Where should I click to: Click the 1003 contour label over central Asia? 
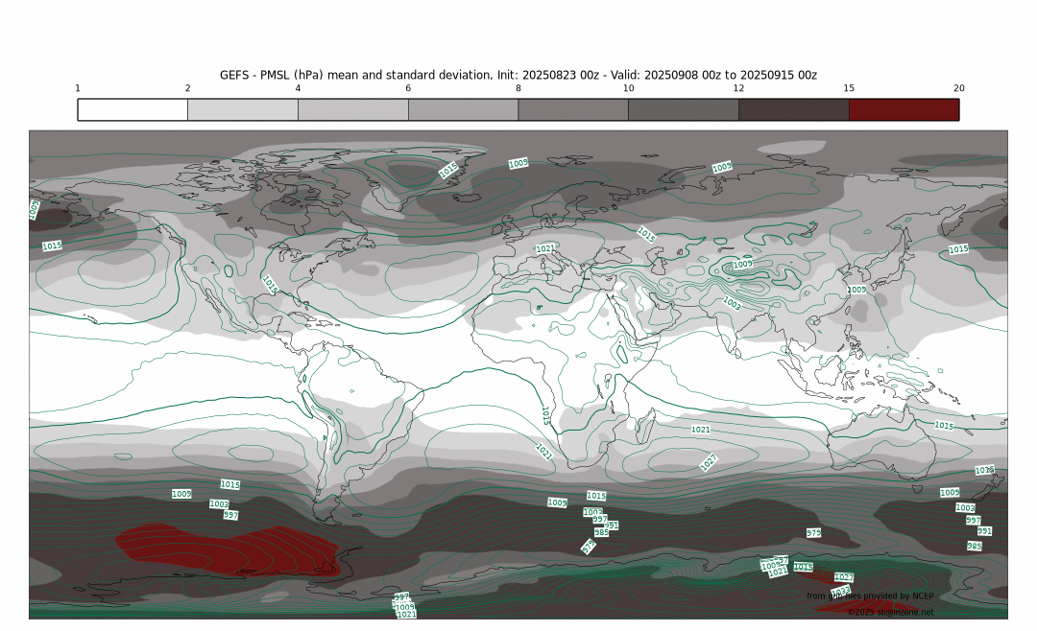[x=732, y=302]
